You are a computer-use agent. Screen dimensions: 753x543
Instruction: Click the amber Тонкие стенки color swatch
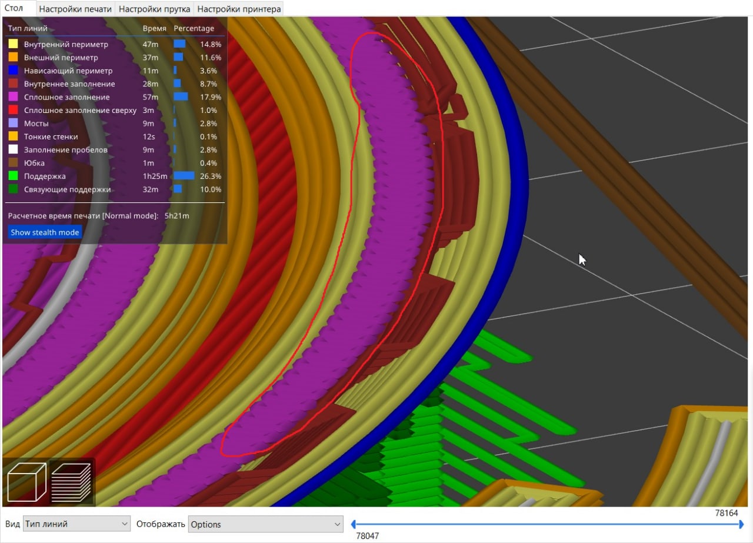pyautogui.click(x=13, y=136)
